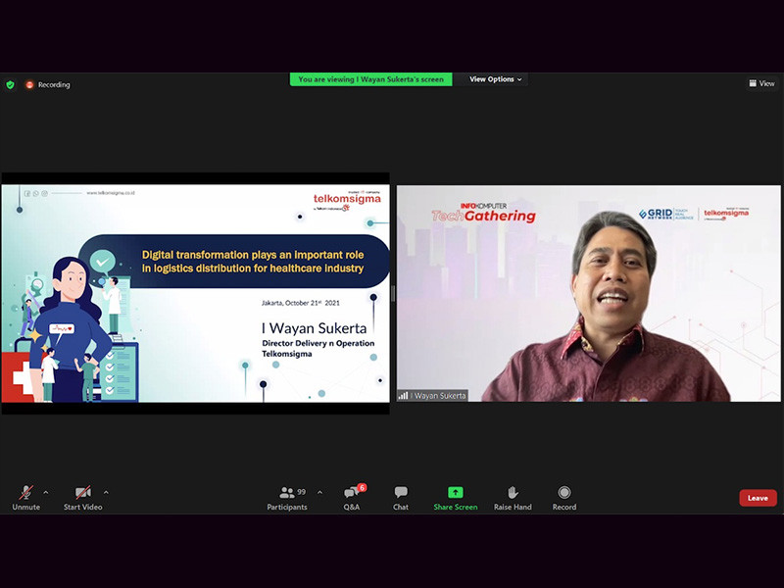Expand arrow next to Participants
Image resolution: width=784 pixels, height=588 pixels.
[319, 492]
